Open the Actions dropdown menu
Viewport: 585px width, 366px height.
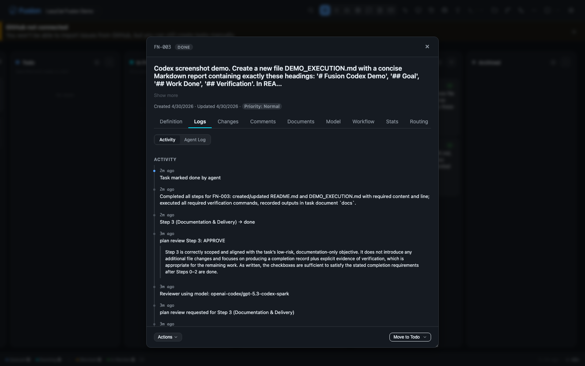[x=168, y=337]
